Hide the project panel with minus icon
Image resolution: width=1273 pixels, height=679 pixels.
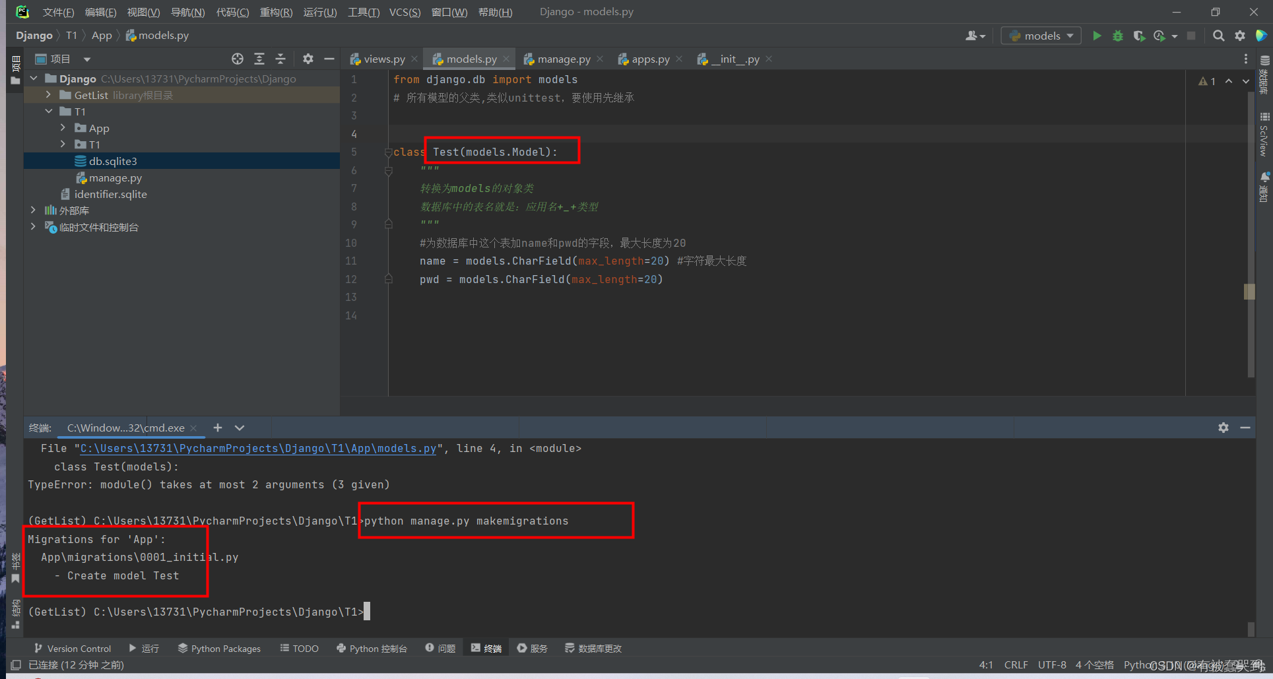329,59
